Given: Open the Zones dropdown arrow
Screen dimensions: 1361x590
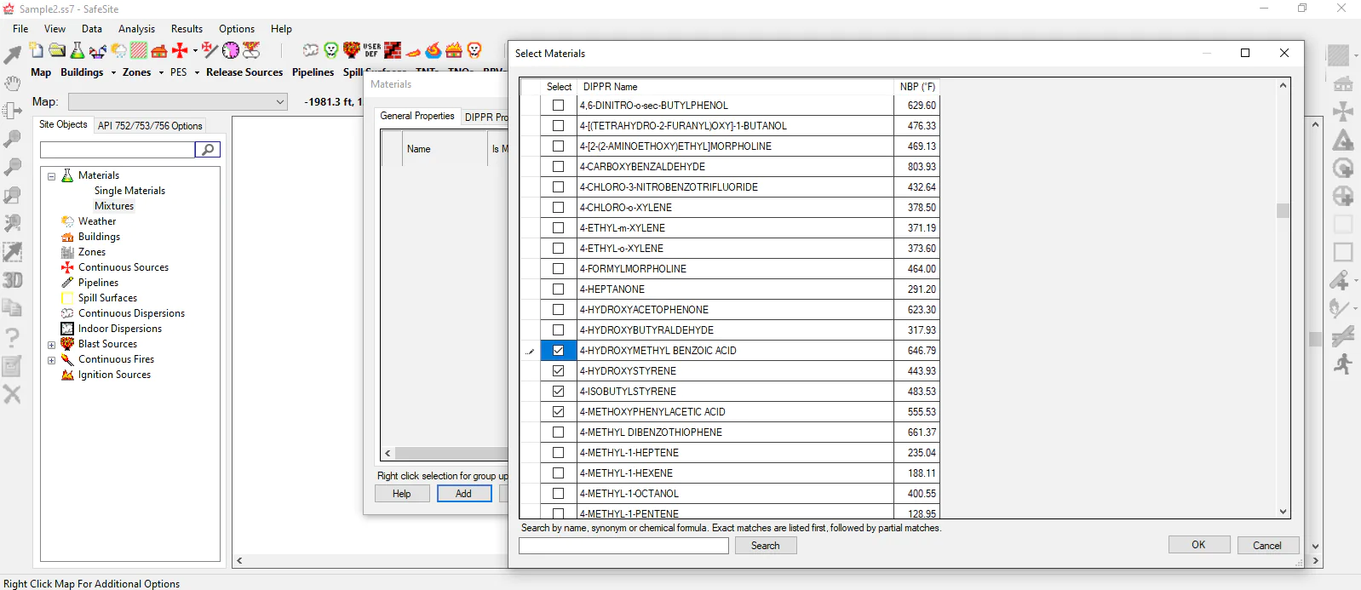Looking at the screenshot, I should tap(161, 73).
